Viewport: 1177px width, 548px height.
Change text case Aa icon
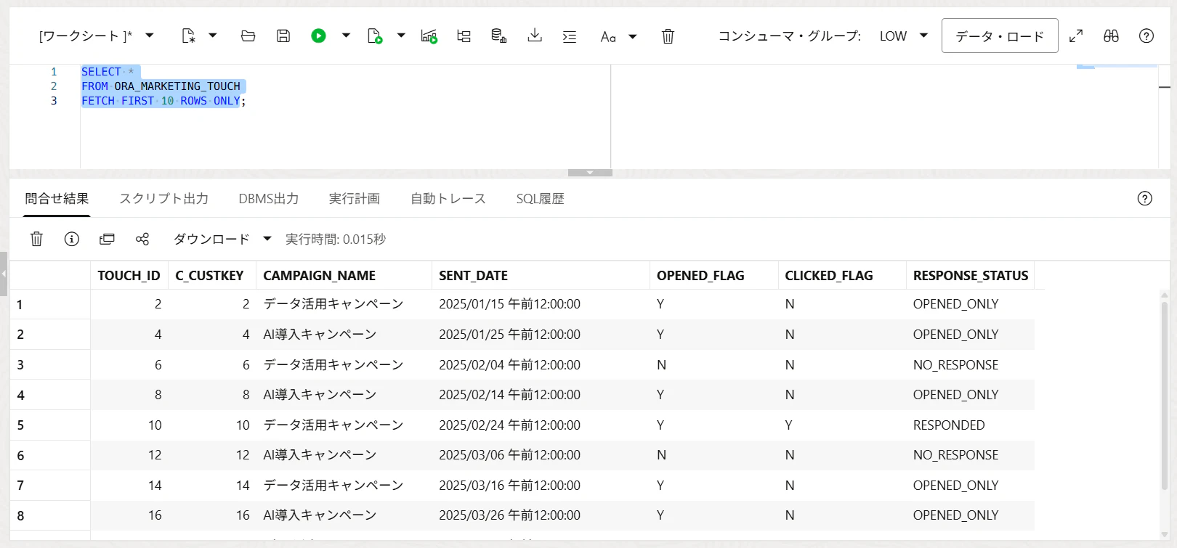(608, 36)
